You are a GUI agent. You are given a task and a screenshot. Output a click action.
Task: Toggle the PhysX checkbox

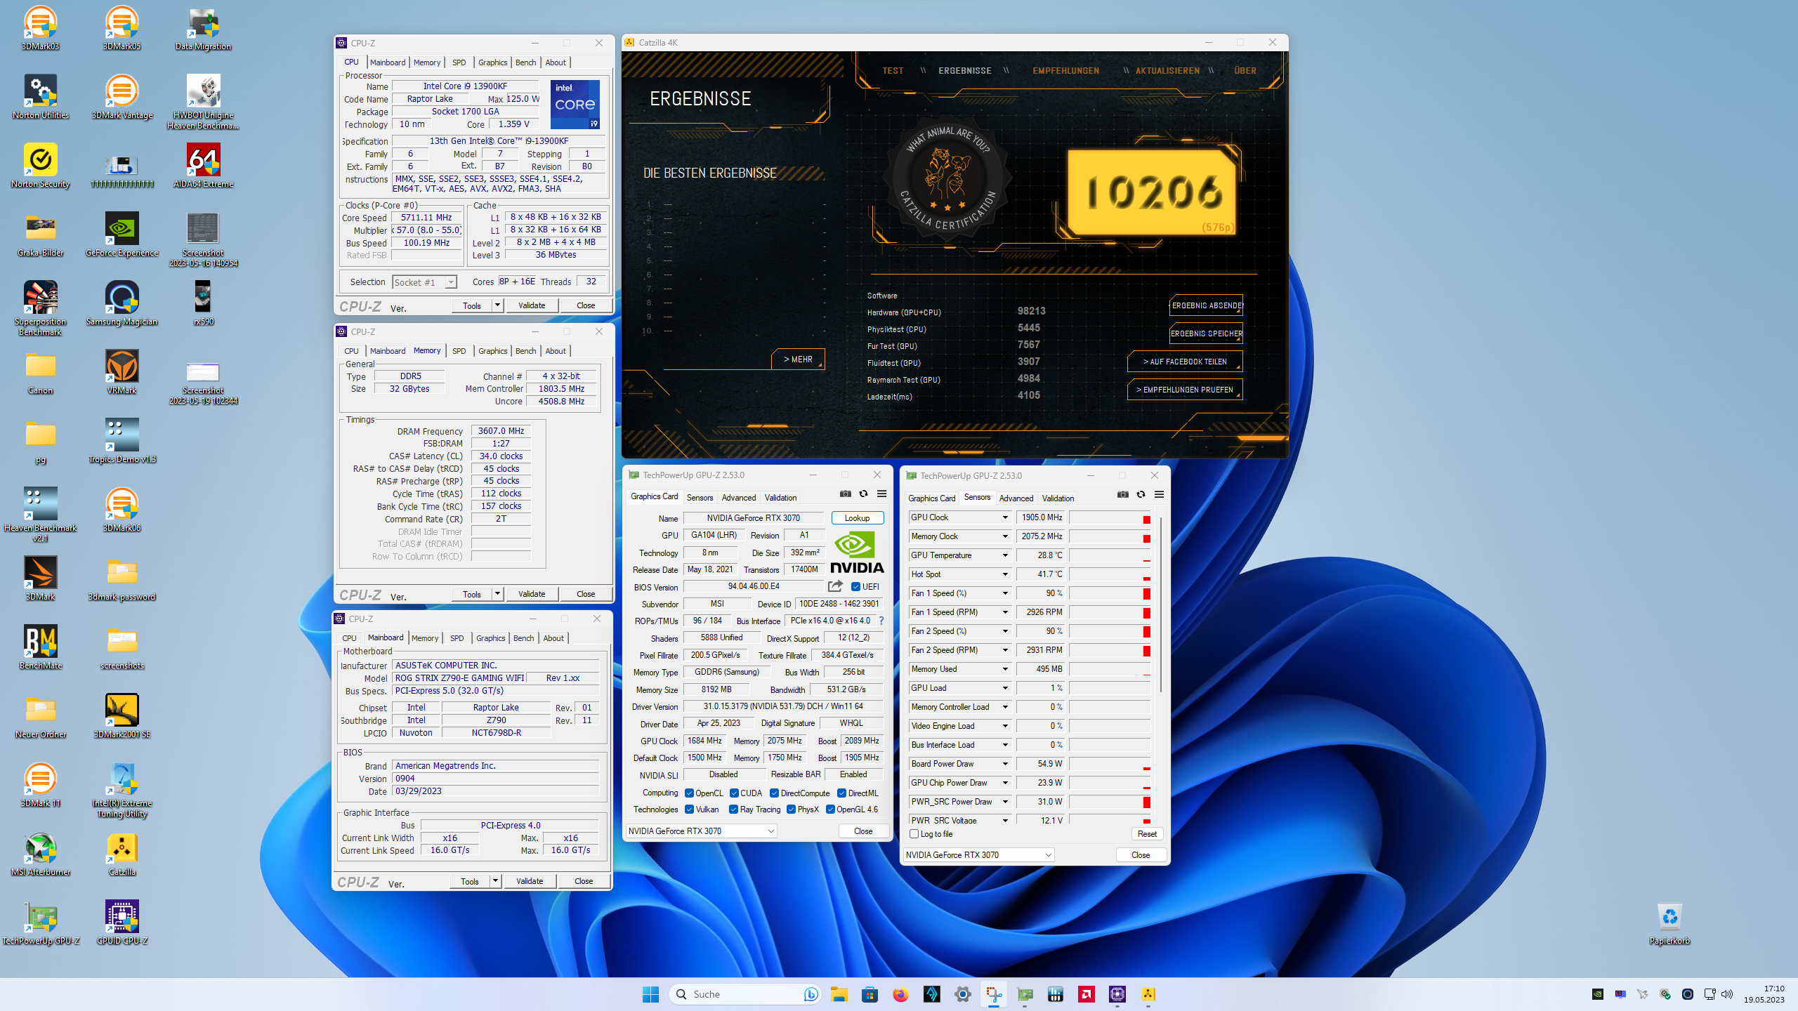[x=791, y=810]
